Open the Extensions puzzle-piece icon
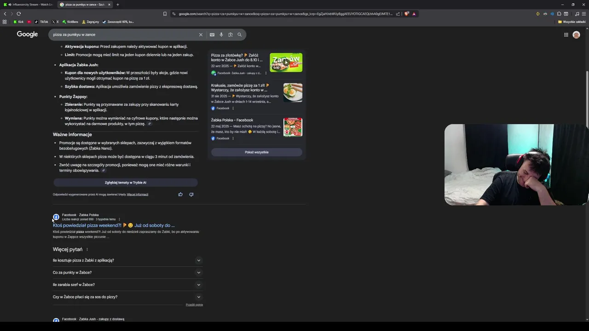589x331 pixels. [559, 14]
